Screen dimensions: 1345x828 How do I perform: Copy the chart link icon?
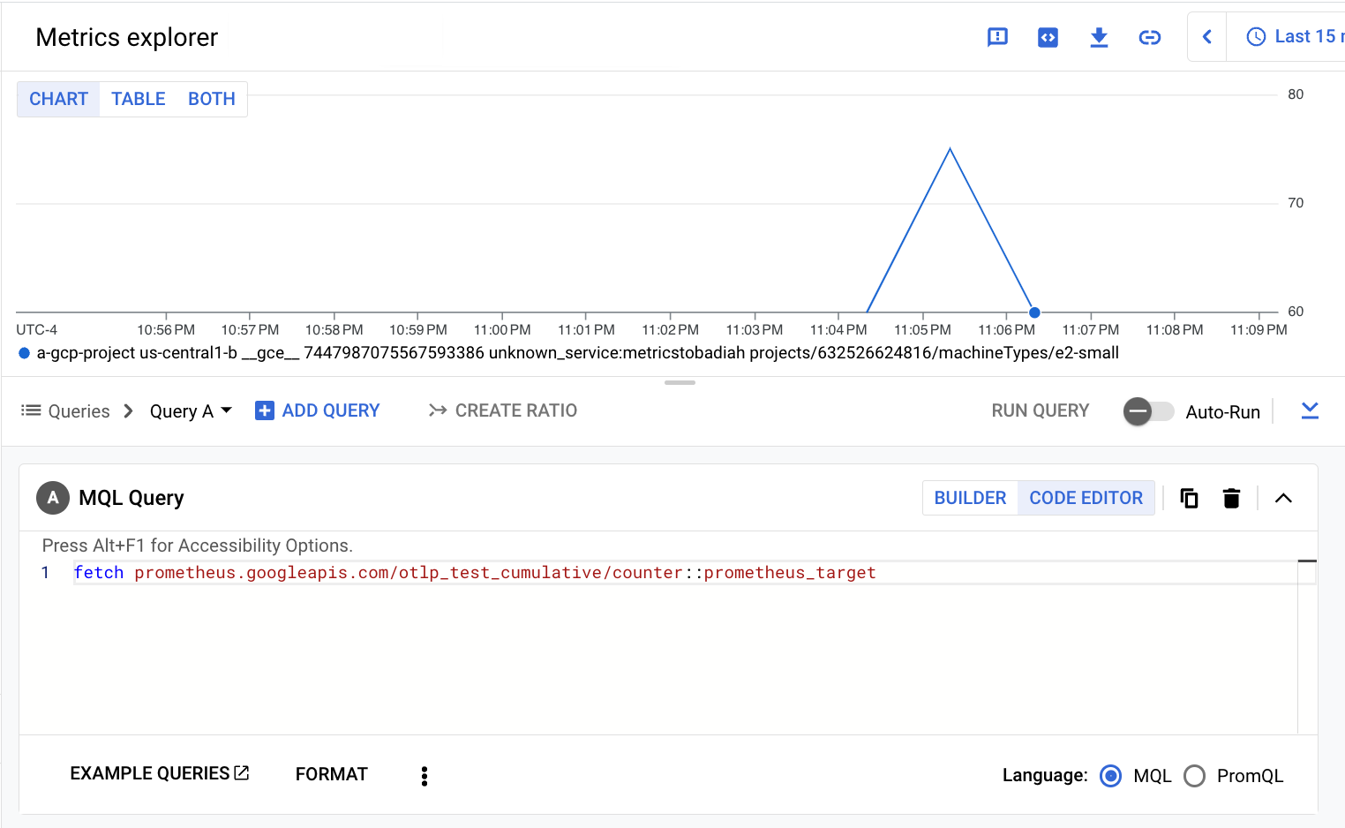click(x=1149, y=37)
